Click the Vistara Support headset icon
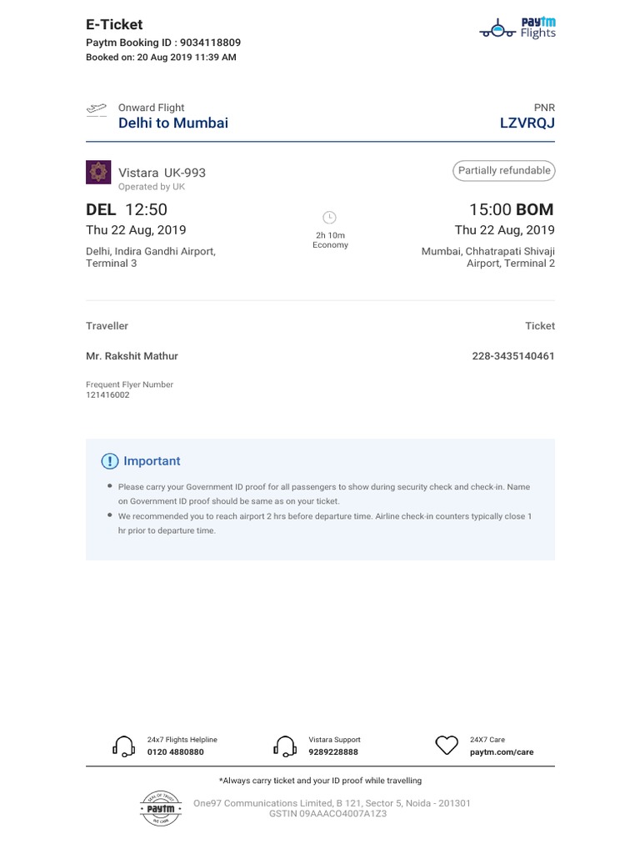The width and height of the screenshot is (640, 854). (285, 746)
